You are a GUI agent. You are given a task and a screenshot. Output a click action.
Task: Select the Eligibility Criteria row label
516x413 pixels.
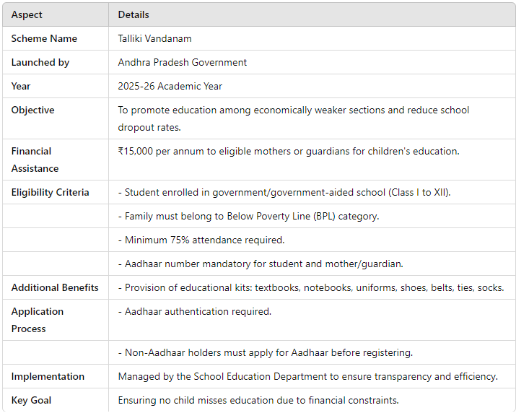[50, 192]
